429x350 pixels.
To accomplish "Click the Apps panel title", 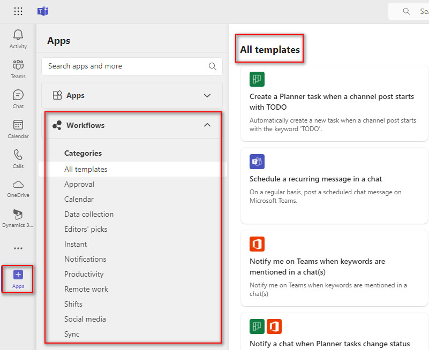I will (58, 41).
